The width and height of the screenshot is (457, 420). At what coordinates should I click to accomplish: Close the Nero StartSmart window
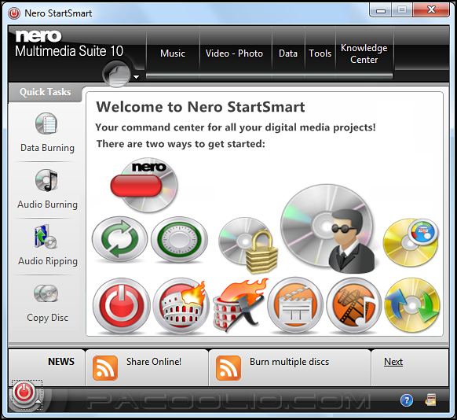click(x=431, y=10)
